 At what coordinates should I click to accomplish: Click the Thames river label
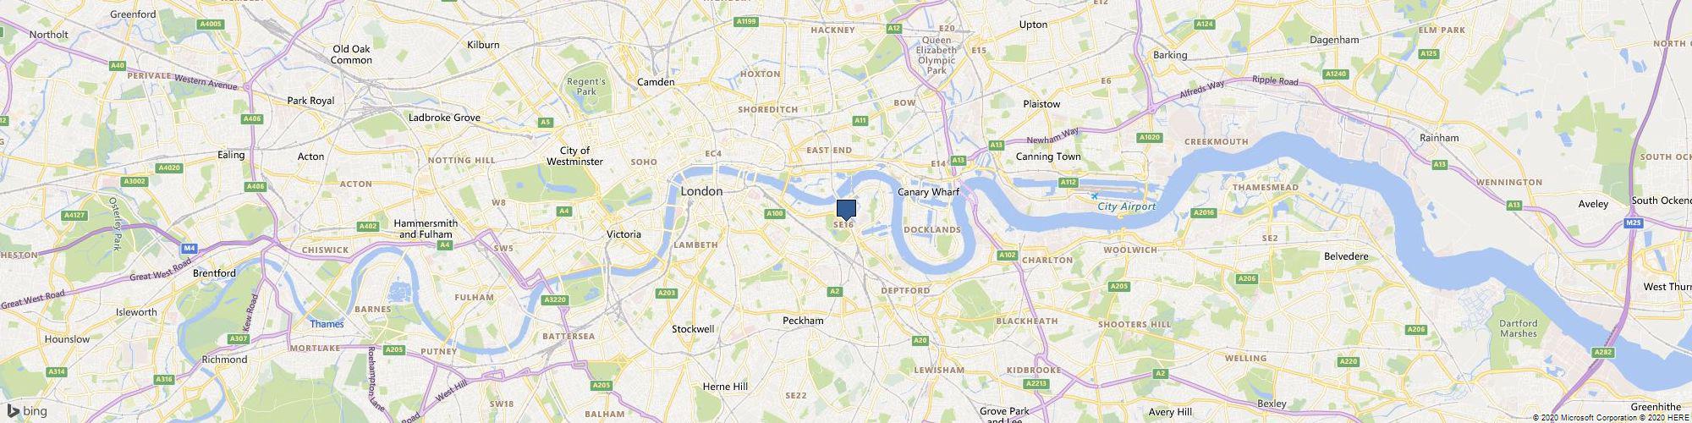point(327,324)
